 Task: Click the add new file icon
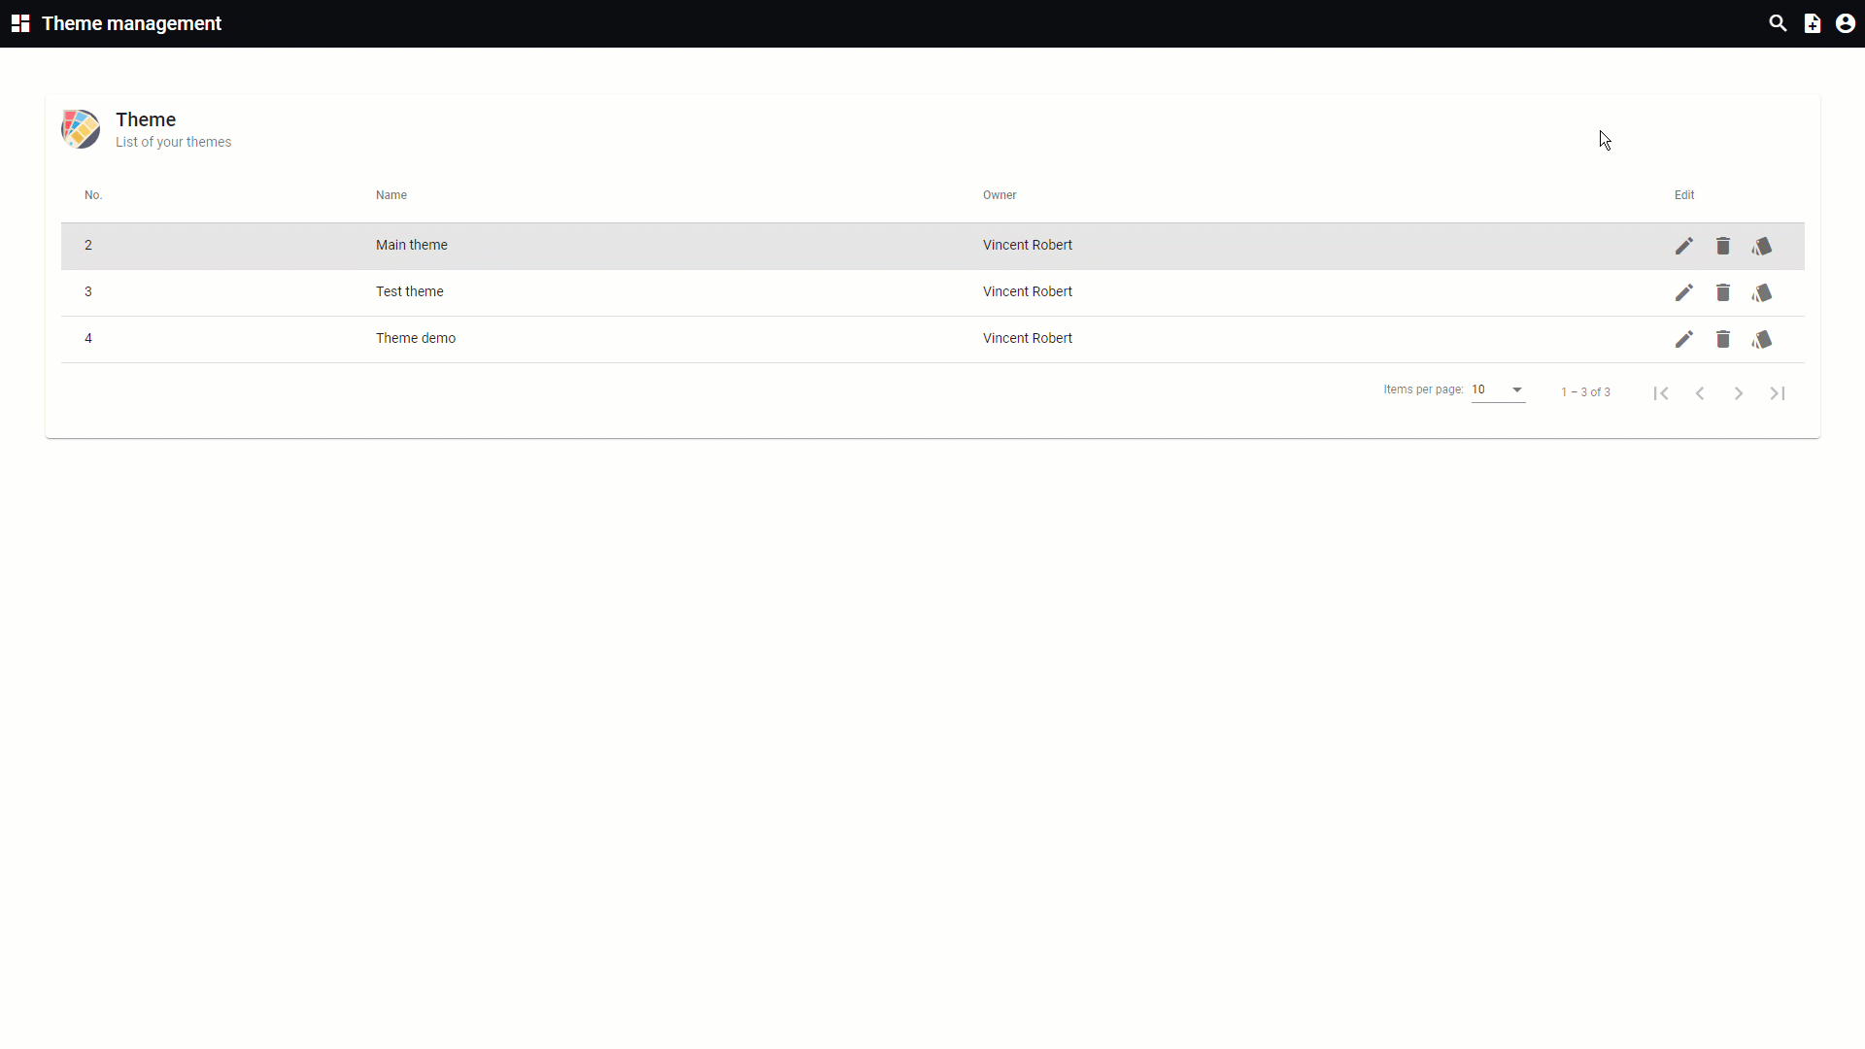pyautogui.click(x=1813, y=23)
